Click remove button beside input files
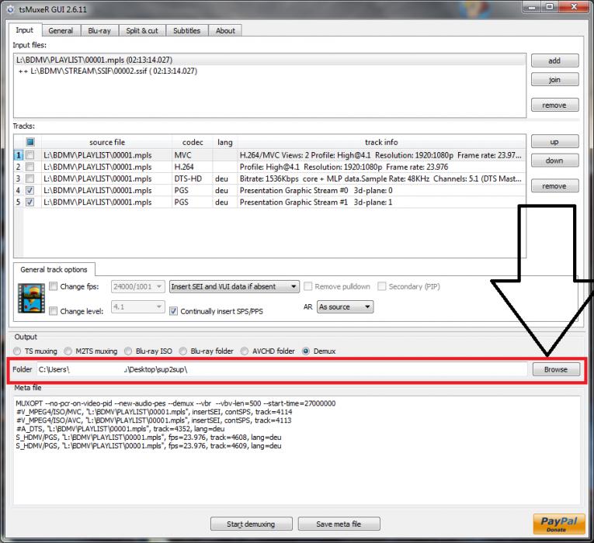The image size is (594, 543). click(554, 105)
